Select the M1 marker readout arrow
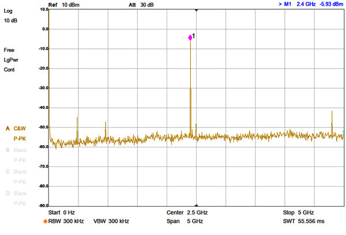The height and width of the screenshot is (235, 346). pyautogui.click(x=280, y=4)
